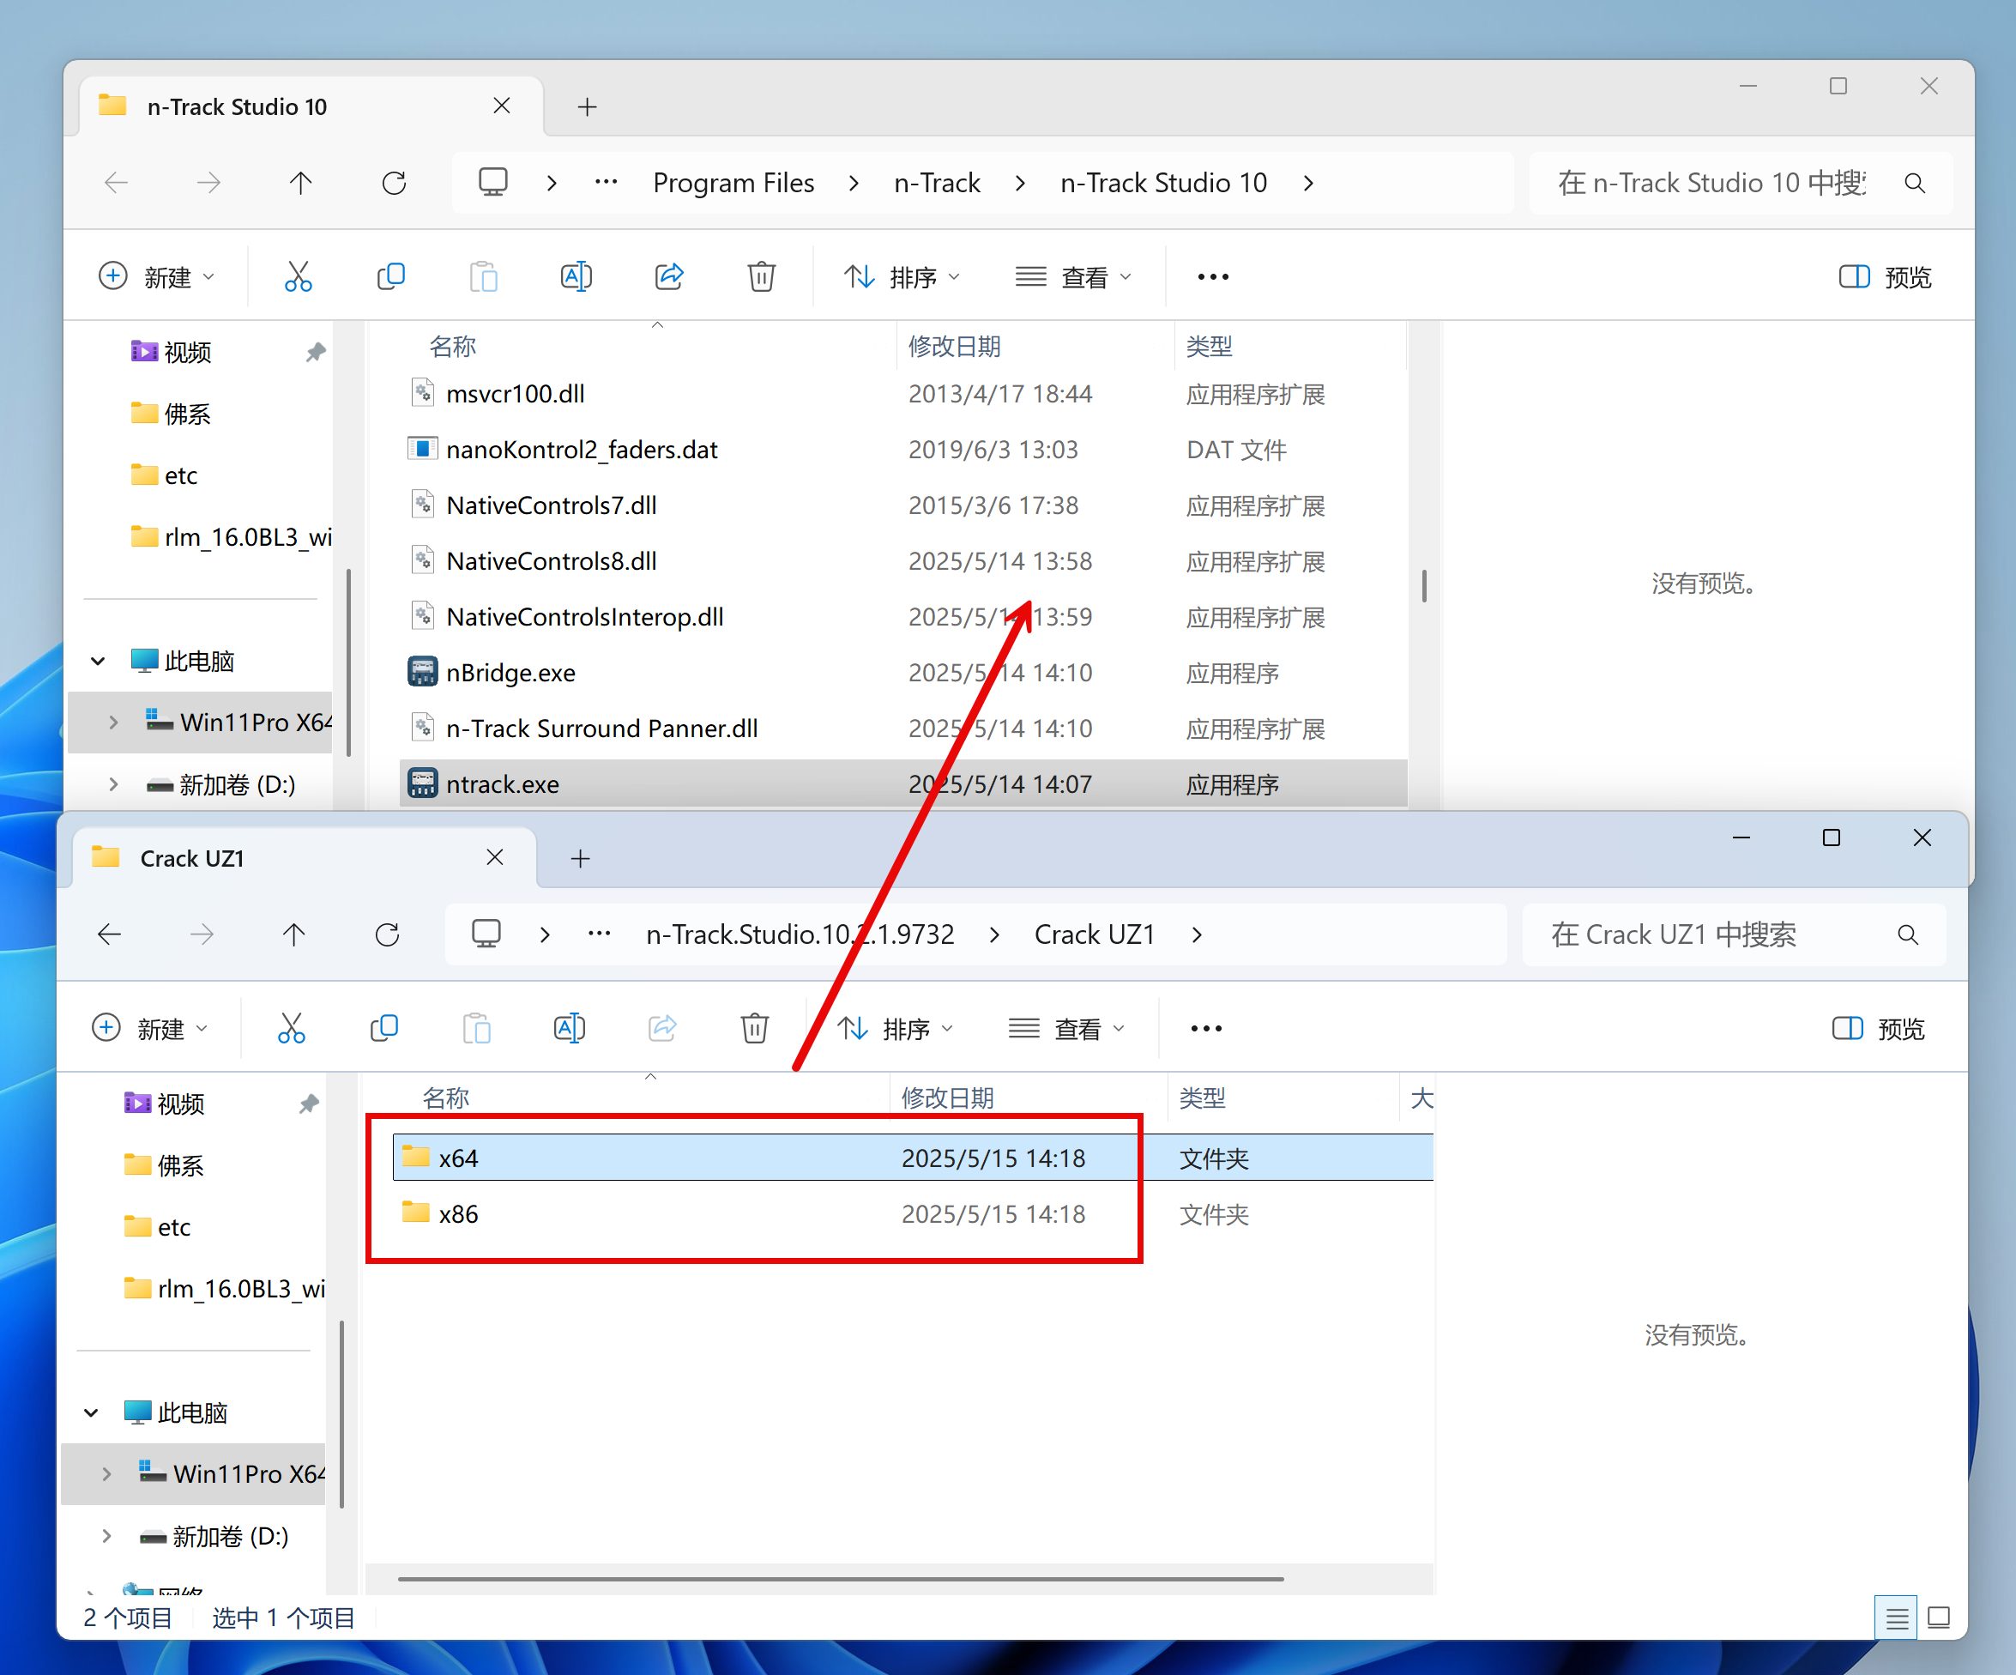Click horizontal scrollbar in Crack UZ1 file list
Viewport: 2016px width, 1675px height.
pyautogui.click(x=840, y=1578)
